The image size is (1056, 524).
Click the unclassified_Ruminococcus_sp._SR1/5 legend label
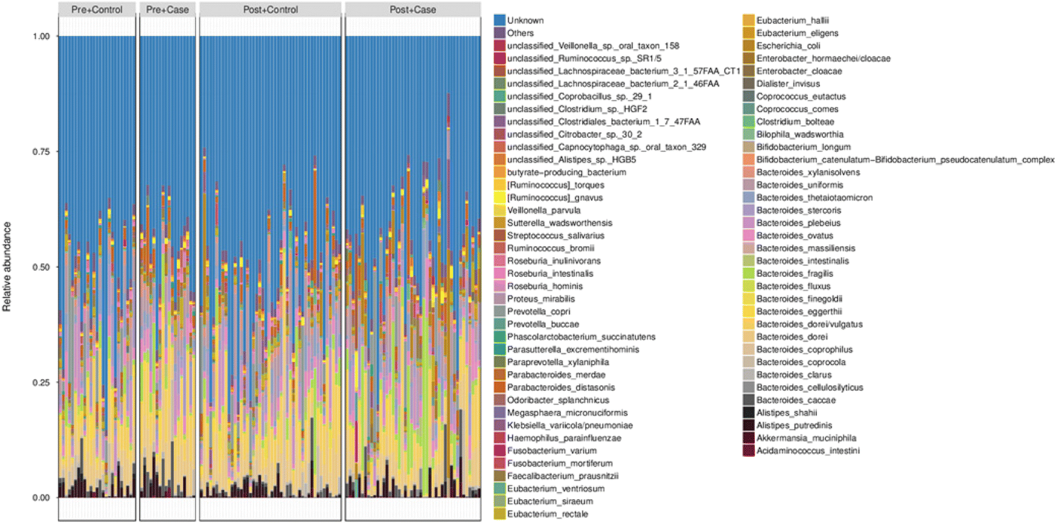[584, 58]
